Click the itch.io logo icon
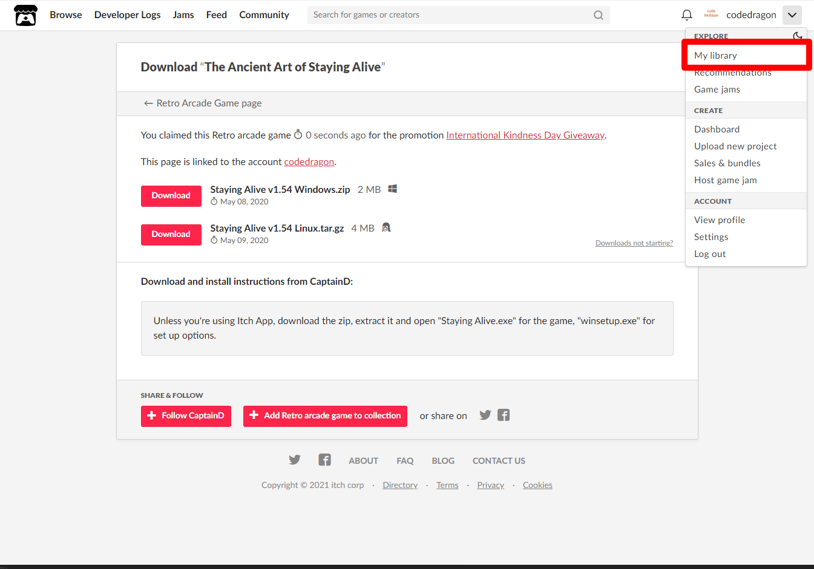Viewport: 814px width, 569px height. pos(26,15)
